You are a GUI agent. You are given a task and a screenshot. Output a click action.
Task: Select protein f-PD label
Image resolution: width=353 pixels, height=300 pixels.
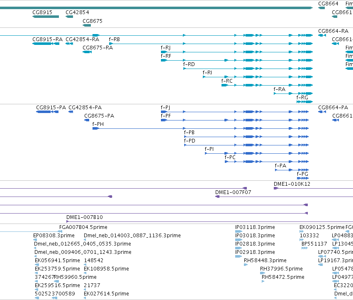click(x=190, y=141)
